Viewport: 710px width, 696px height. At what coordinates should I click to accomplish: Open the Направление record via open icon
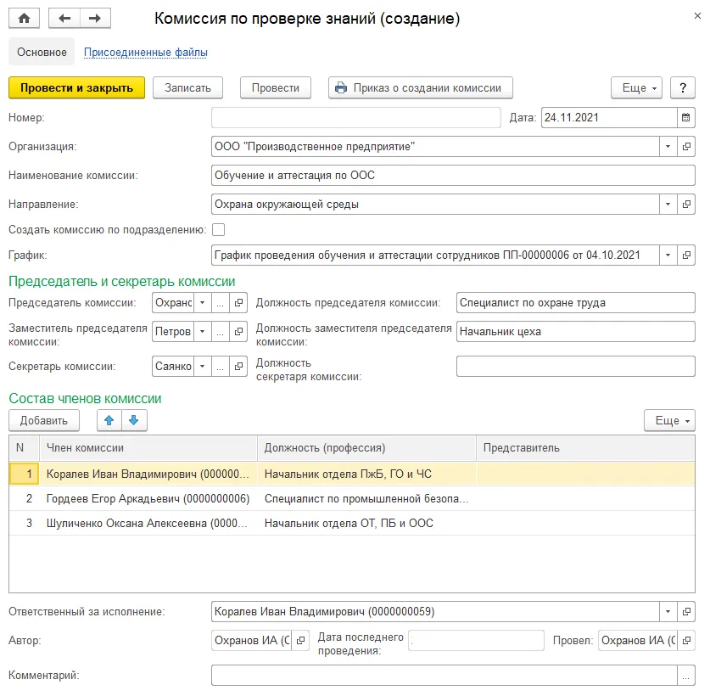pos(686,205)
